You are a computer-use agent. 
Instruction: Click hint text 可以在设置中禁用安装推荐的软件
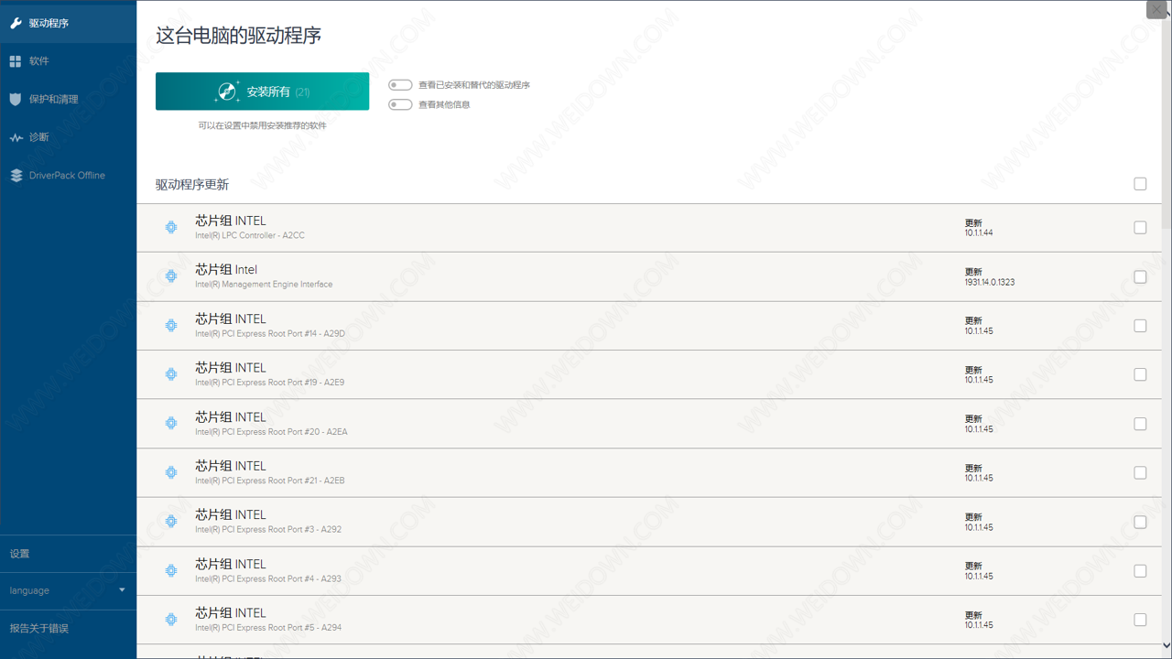point(262,125)
